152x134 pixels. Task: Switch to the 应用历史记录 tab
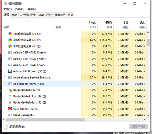(x=28, y=15)
